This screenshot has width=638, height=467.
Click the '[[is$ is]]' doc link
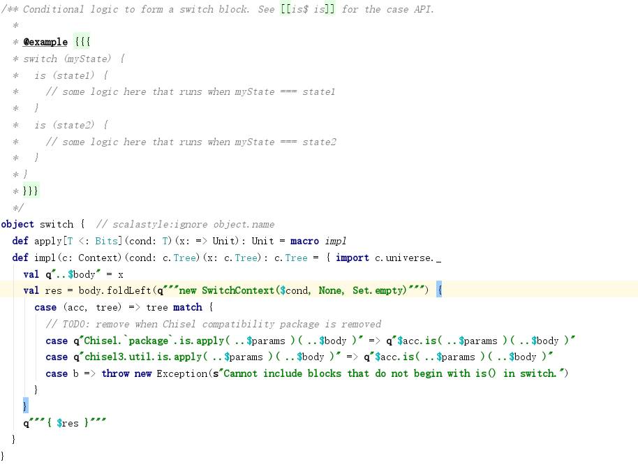308,9
